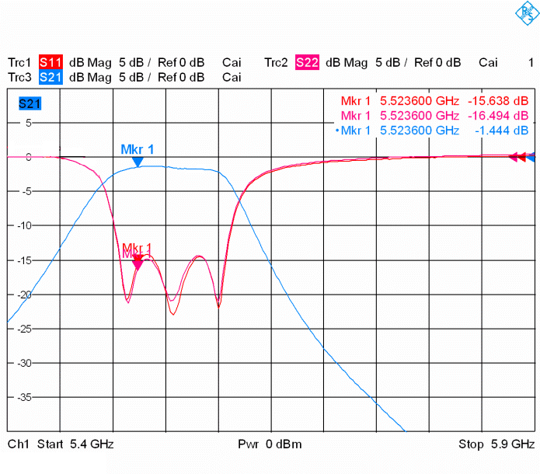This screenshot has width=540, height=474.
Task: Select the Trc2 trace name
Action: pos(276,63)
